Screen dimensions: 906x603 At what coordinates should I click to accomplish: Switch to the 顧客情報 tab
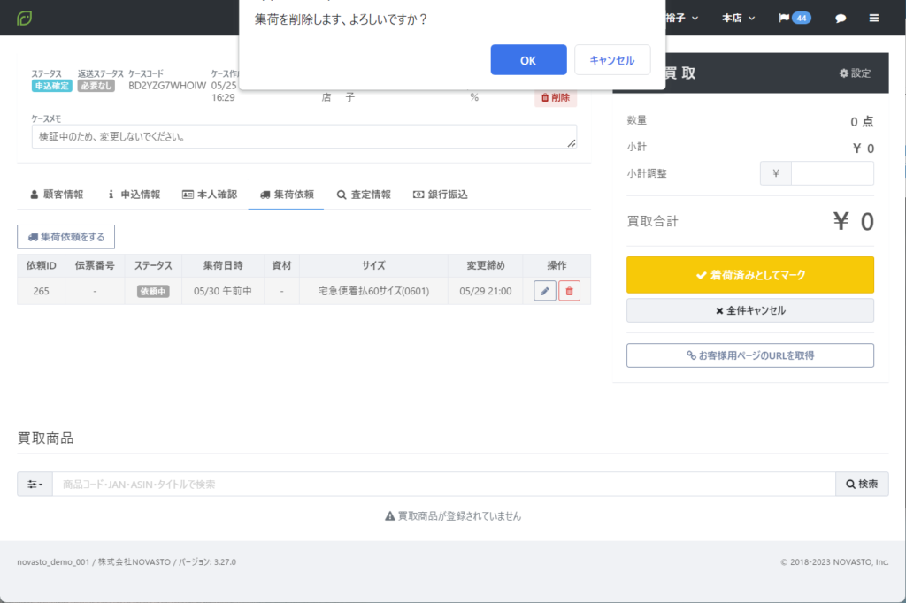click(x=57, y=195)
